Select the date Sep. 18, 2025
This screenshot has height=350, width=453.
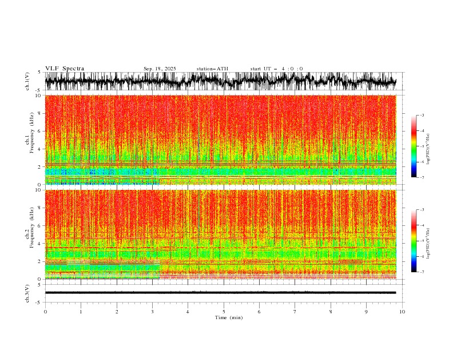pyautogui.click(x=160, y=69)
